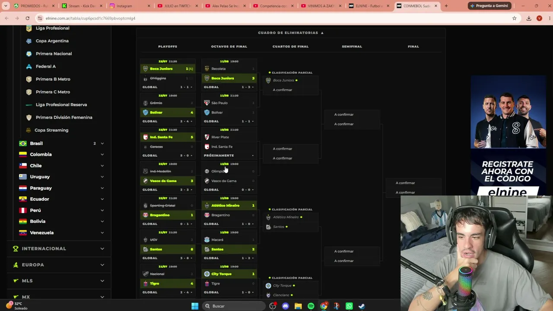Screen dimensions: 553x311
Task: Open the Windows Start menu
Action: click(x=195, y=306)
